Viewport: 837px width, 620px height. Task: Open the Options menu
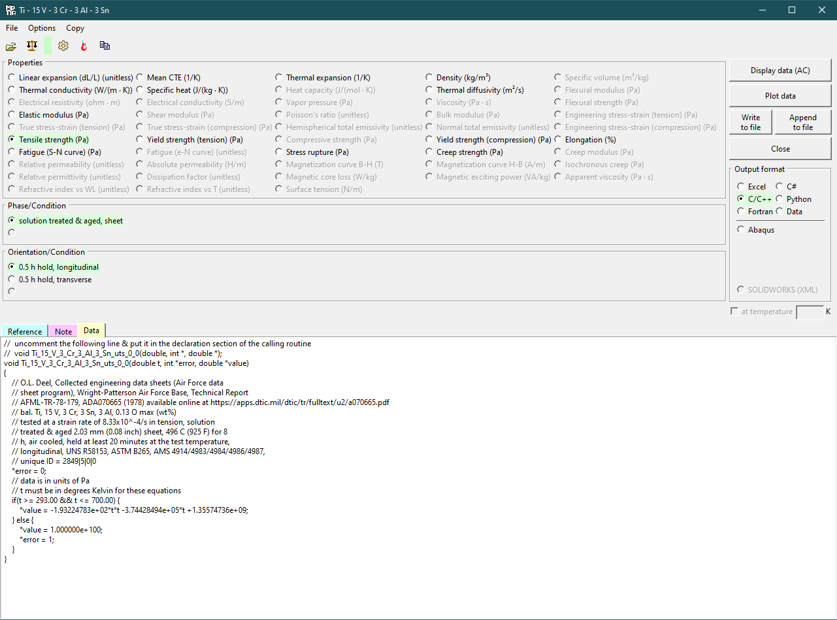42,28
